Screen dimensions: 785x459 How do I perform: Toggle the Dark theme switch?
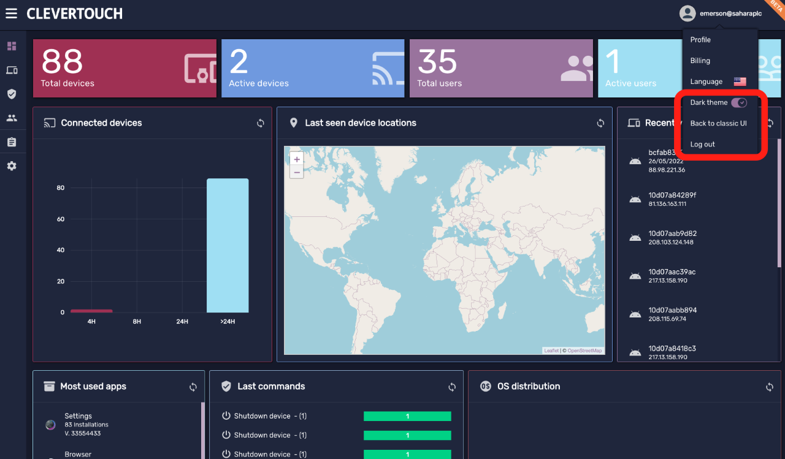coord(739,102)
